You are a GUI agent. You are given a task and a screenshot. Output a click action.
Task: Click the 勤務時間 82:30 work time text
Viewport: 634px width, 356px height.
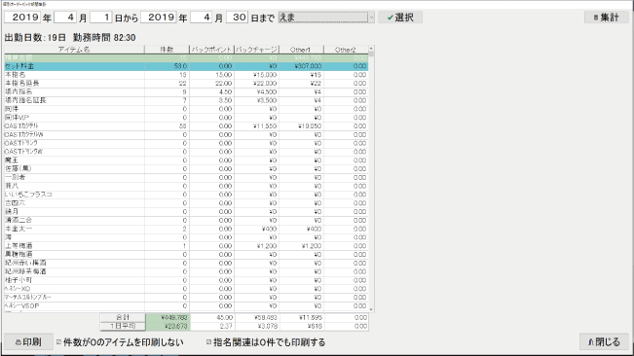(104, 38)
